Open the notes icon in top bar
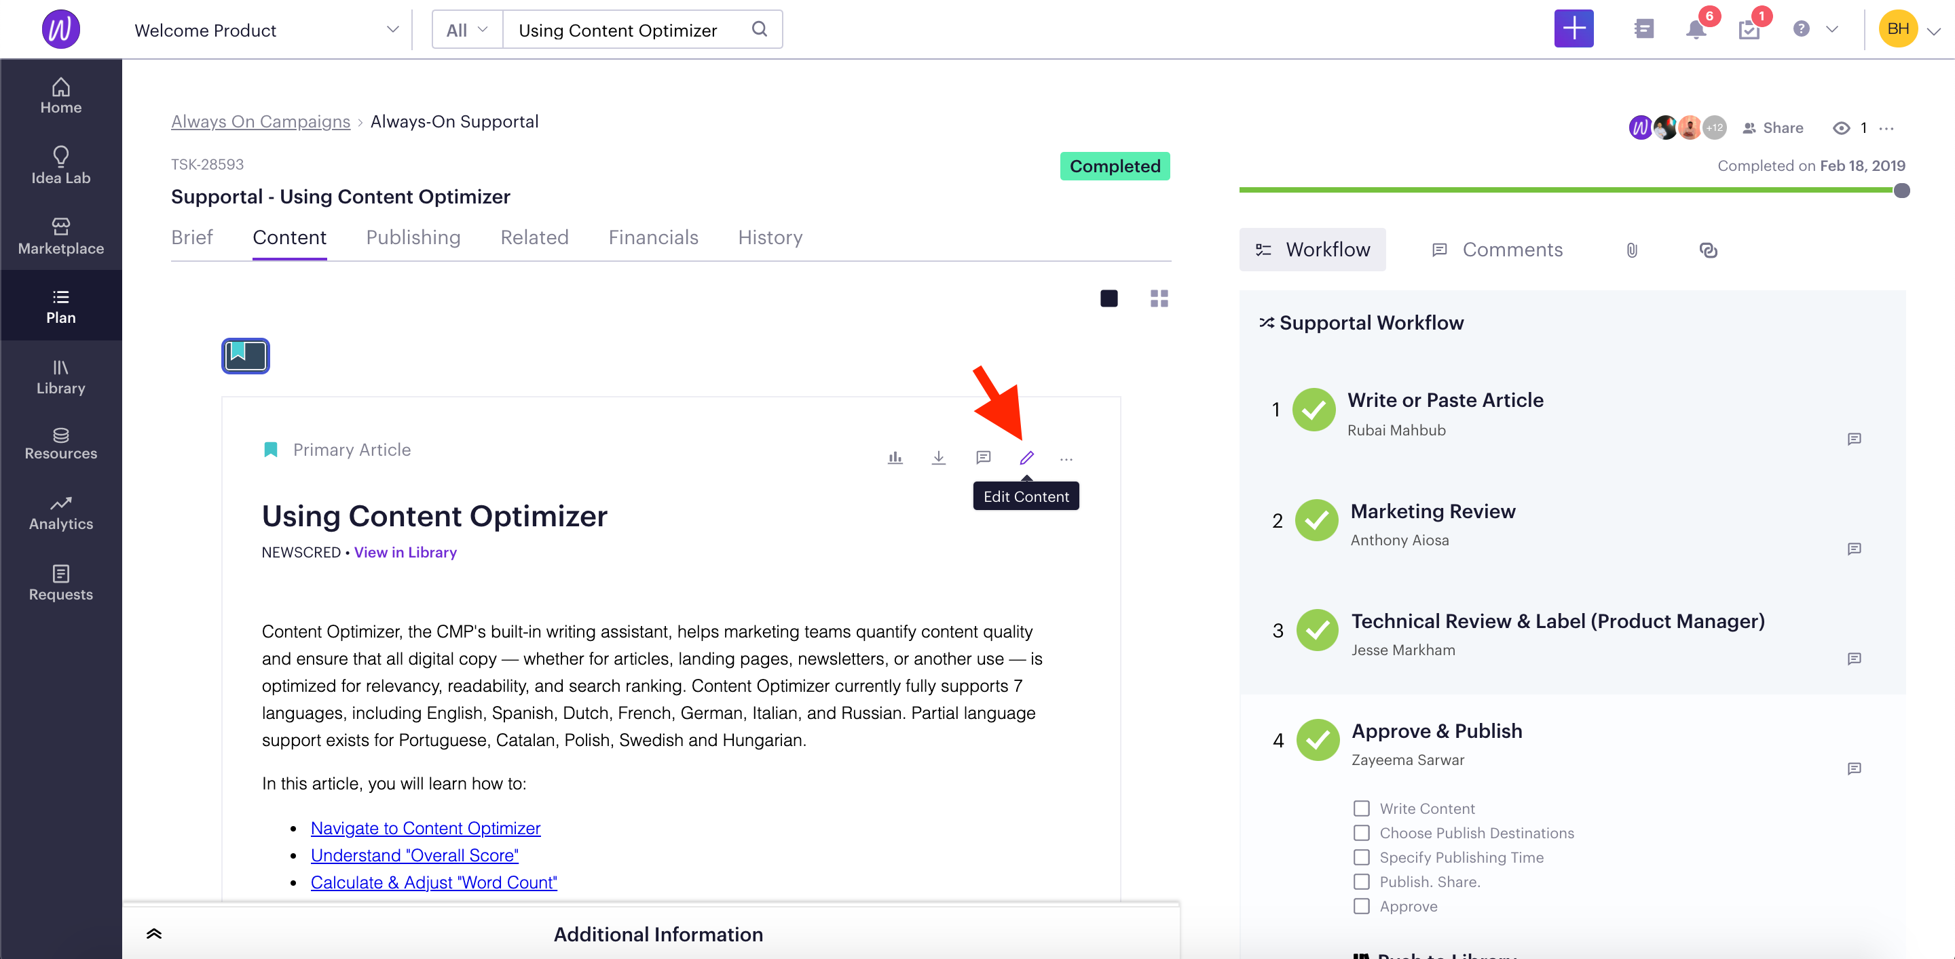Image resolution: width=1955 pixels, height=959 pixels. [1644, 28]
